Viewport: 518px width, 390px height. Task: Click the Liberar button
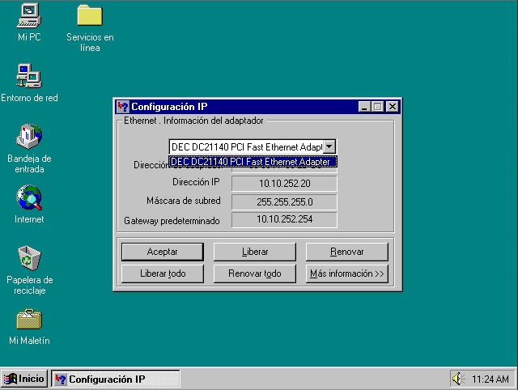pos(255,252)
